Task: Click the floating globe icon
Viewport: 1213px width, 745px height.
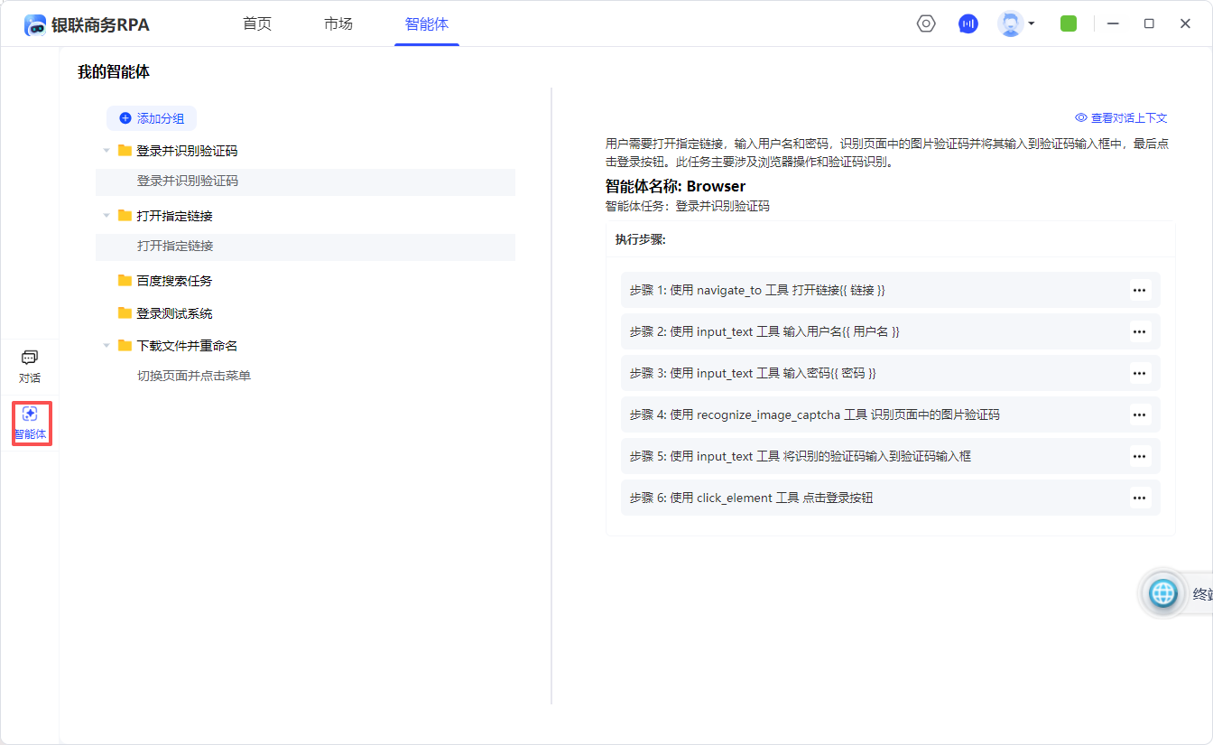Action: (1163, 593)
